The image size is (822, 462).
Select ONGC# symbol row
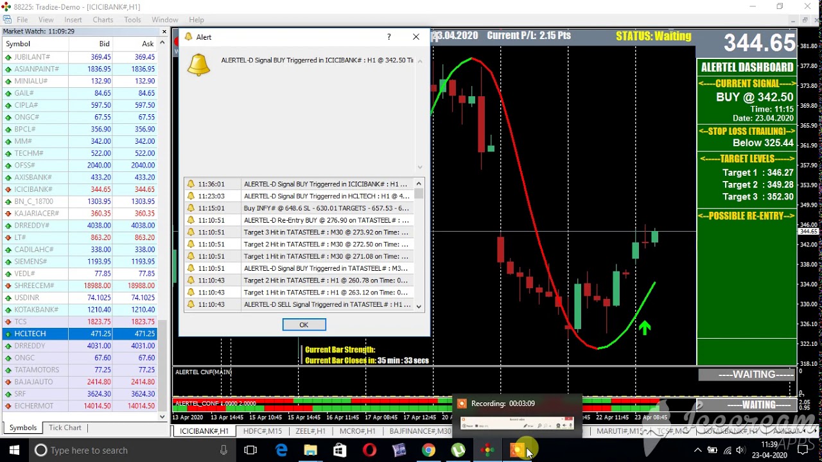(80, 117)
